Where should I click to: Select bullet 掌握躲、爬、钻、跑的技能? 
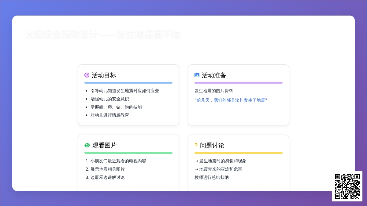click(x=116, y=107)
